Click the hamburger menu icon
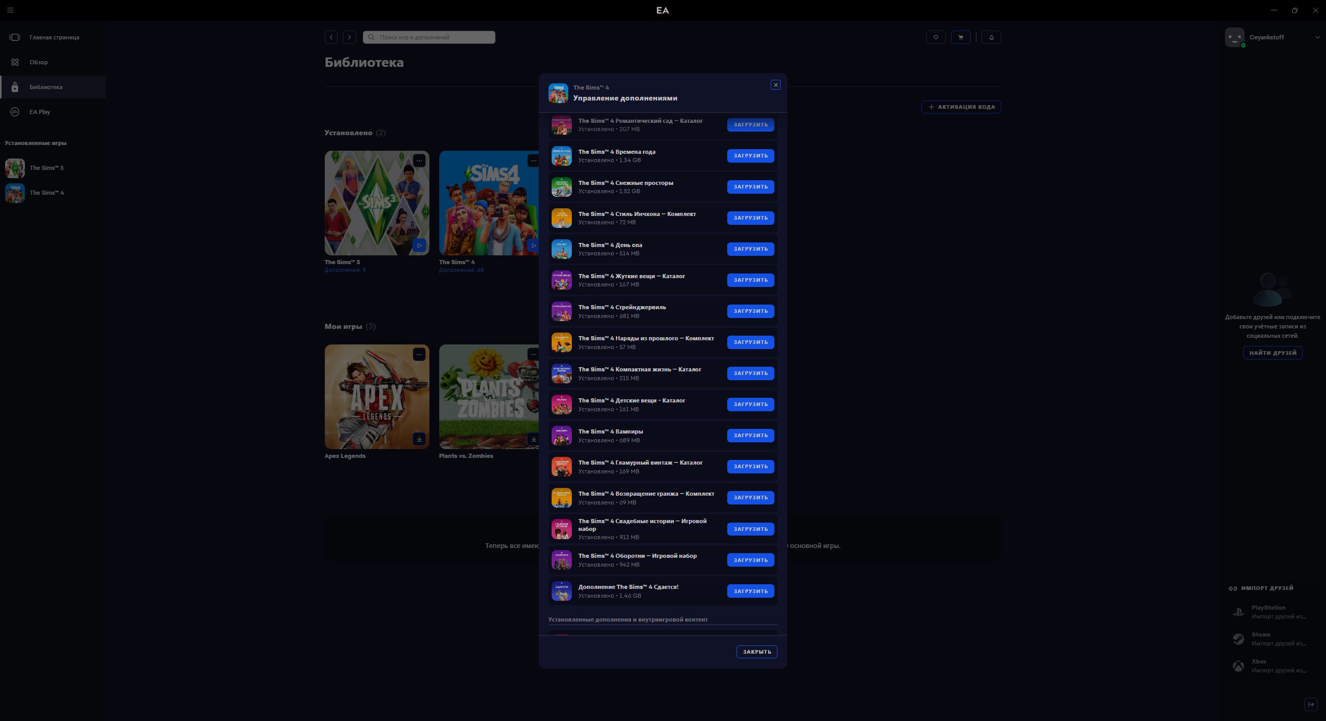 tap(10, 10)
